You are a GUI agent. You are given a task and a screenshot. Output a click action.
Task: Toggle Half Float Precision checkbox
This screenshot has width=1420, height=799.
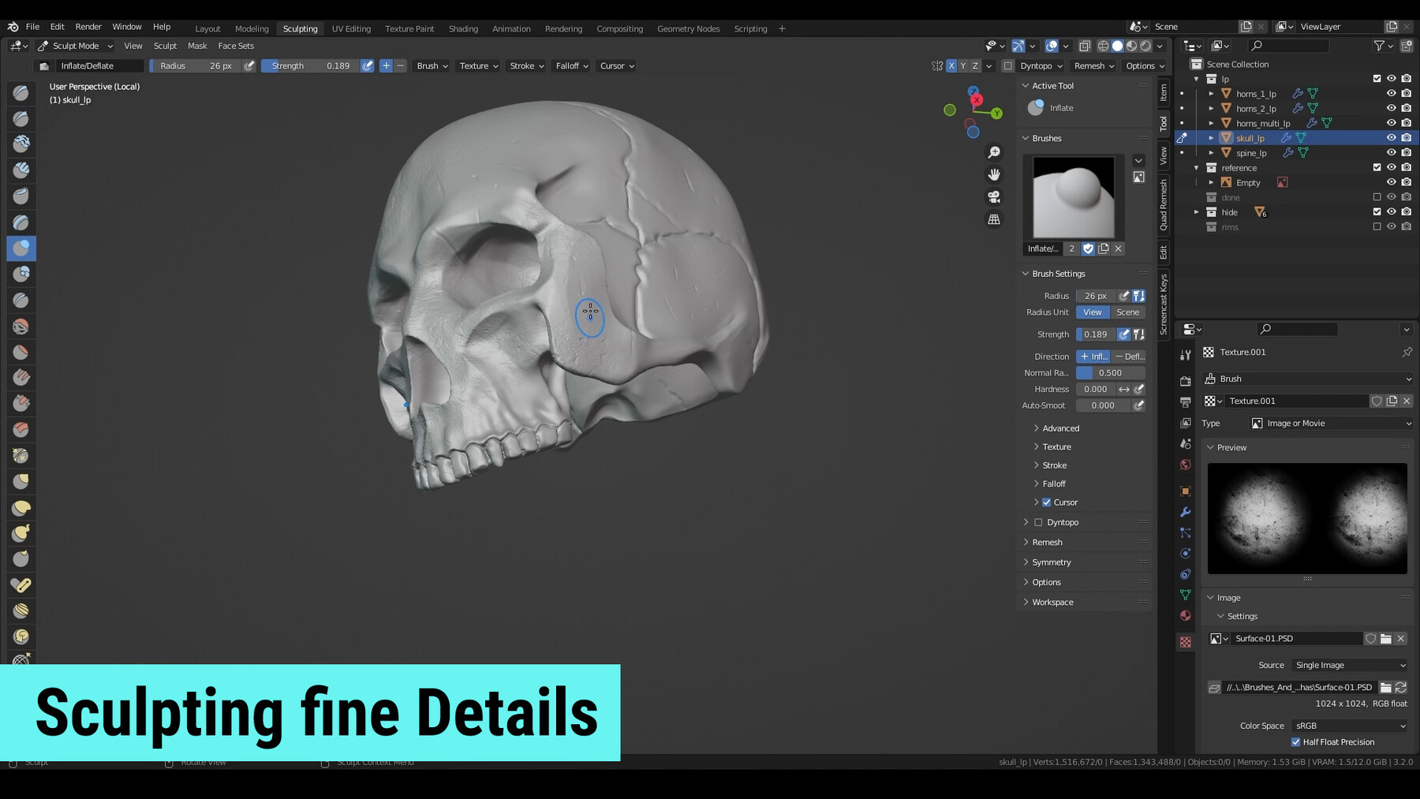(x=1295, y=741)
